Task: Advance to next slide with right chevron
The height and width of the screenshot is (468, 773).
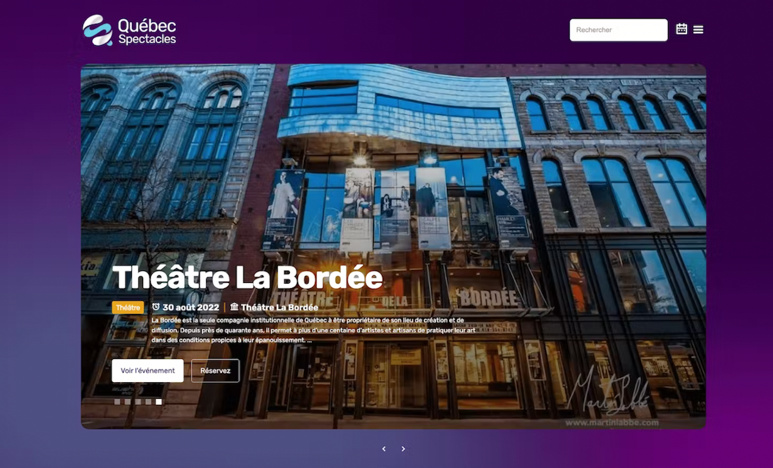Action: pos(403,449)
